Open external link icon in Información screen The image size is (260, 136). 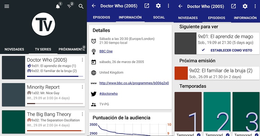[x=147, y=6]
